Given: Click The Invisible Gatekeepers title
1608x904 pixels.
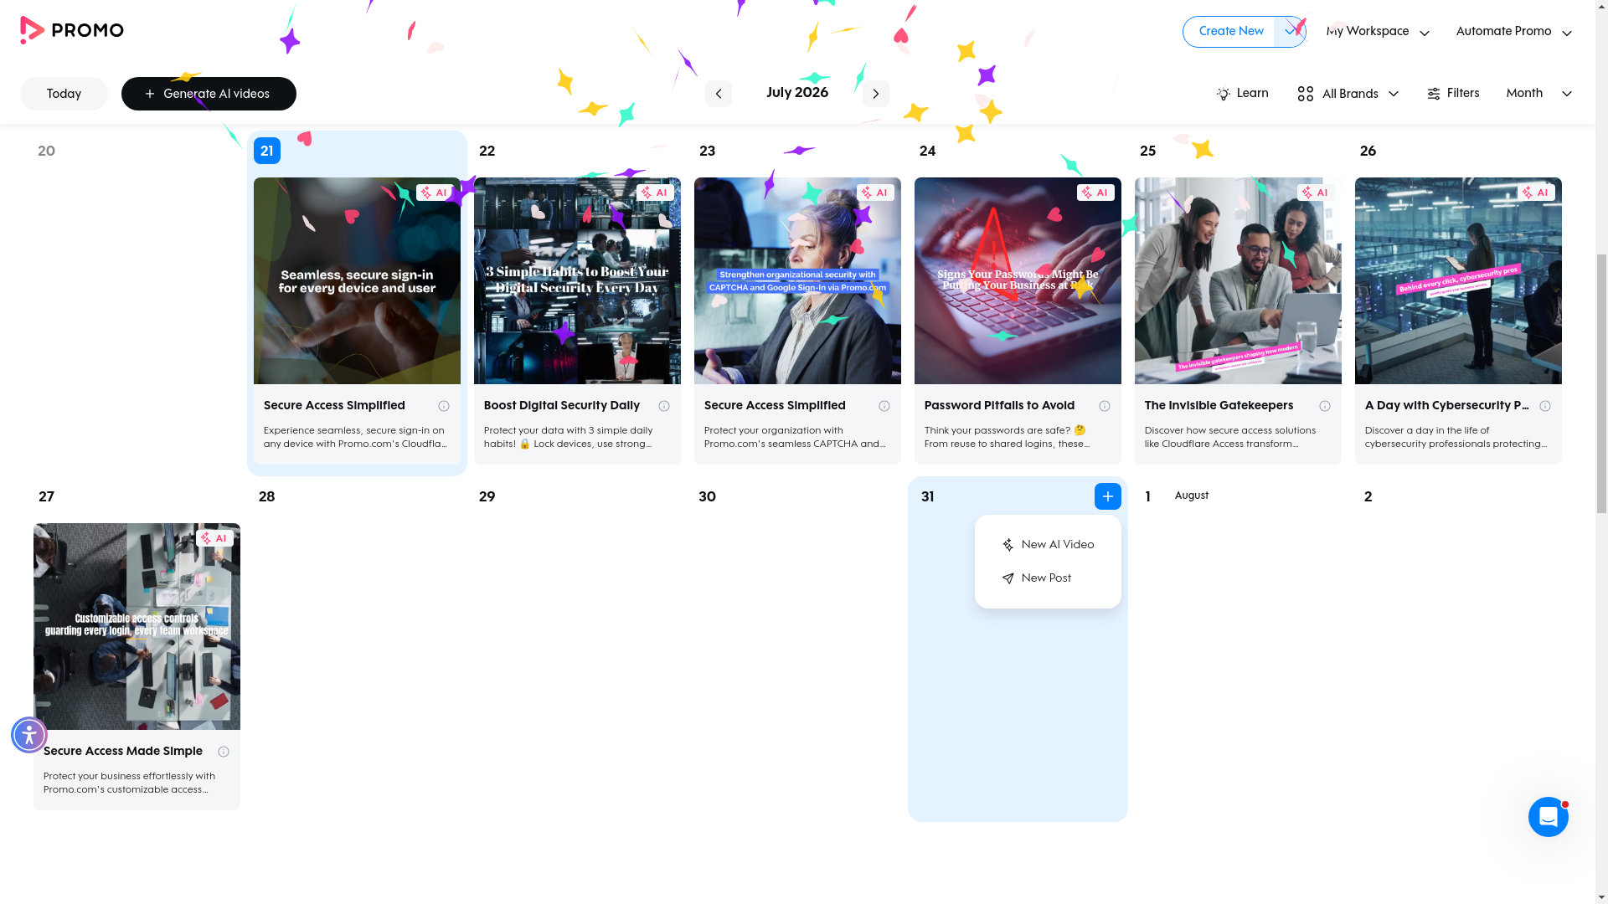Looking at the screenshot, I should coord(1219,406).
